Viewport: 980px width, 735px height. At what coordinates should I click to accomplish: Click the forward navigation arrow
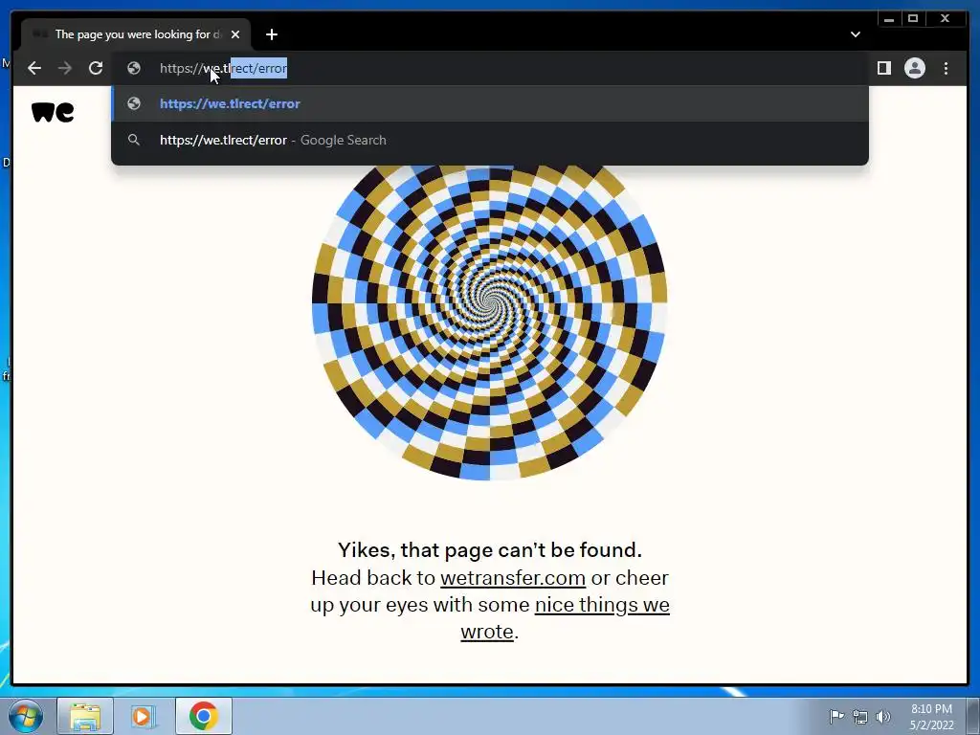click(x=65, y=68)
